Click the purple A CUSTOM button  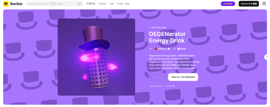point(228,4)
